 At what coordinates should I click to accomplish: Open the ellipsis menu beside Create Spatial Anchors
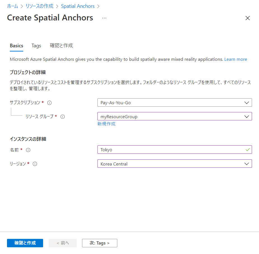[x=104, y=18]
